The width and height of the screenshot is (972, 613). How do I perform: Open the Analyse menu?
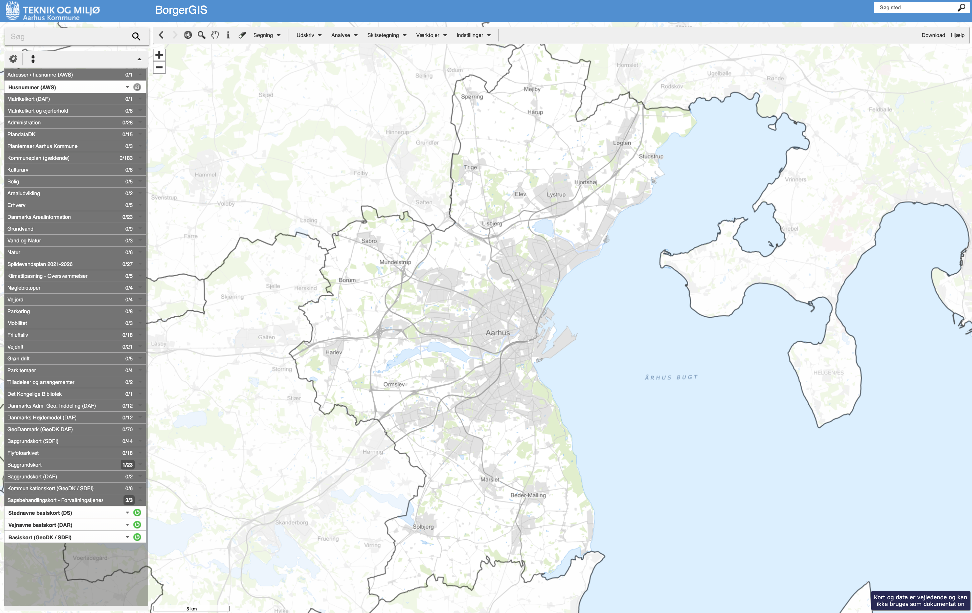(x=344, y=35)
